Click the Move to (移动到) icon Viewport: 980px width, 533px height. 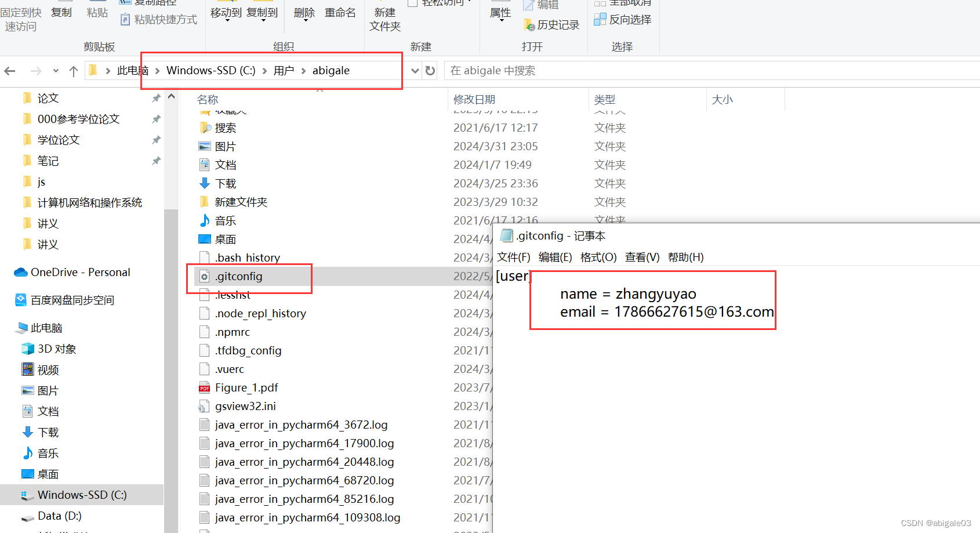[x=226, y=12]
